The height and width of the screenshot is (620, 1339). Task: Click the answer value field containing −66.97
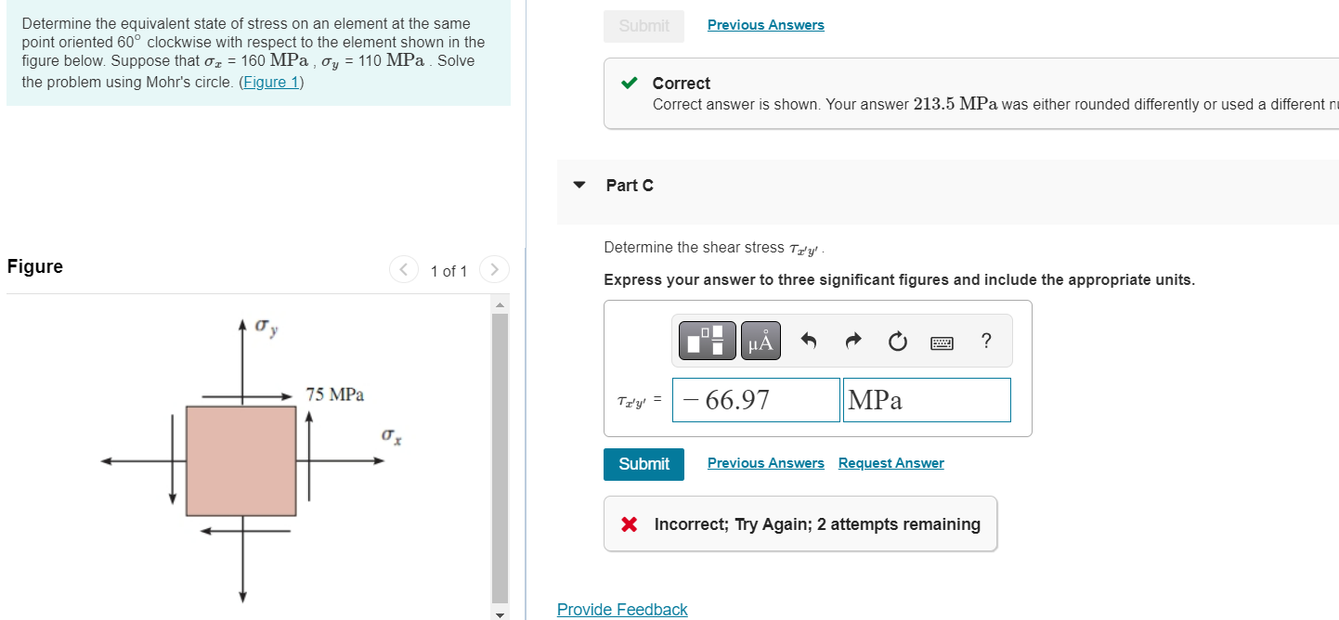coord(756,400)
